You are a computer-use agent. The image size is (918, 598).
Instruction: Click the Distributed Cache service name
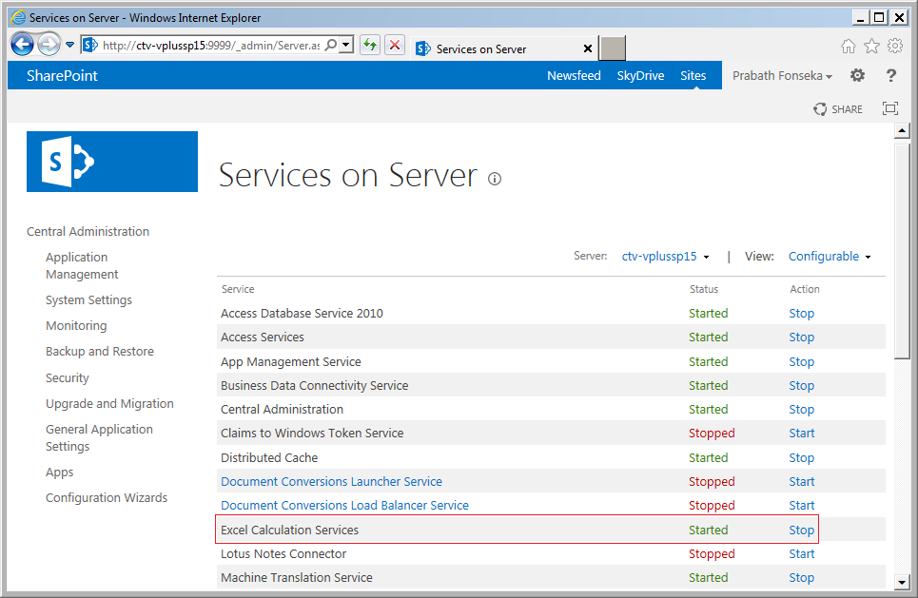[x=269, y=457]
